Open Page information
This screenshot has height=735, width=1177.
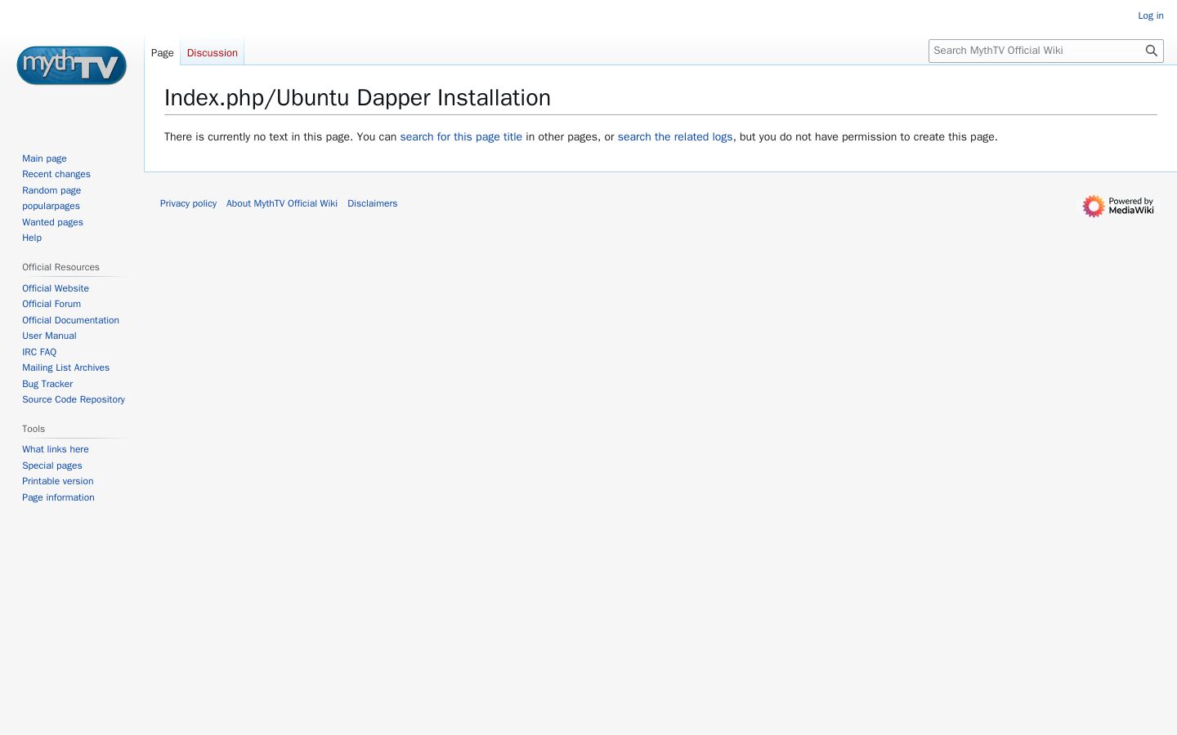pos(58,497)
